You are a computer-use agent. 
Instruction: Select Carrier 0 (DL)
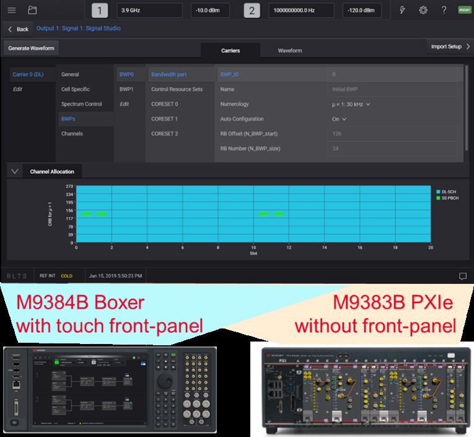(x=32, y=74)
